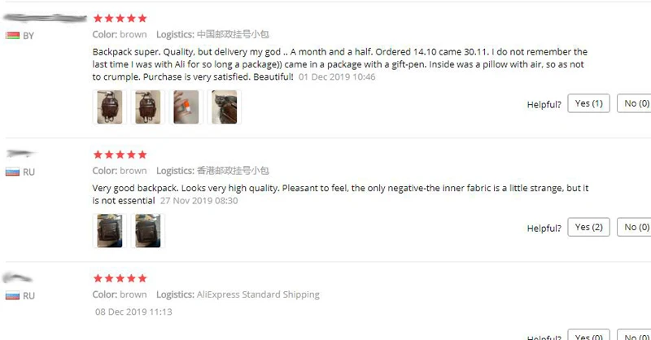
Task: Click No (0) on the second review
Action: click(636, 227)
